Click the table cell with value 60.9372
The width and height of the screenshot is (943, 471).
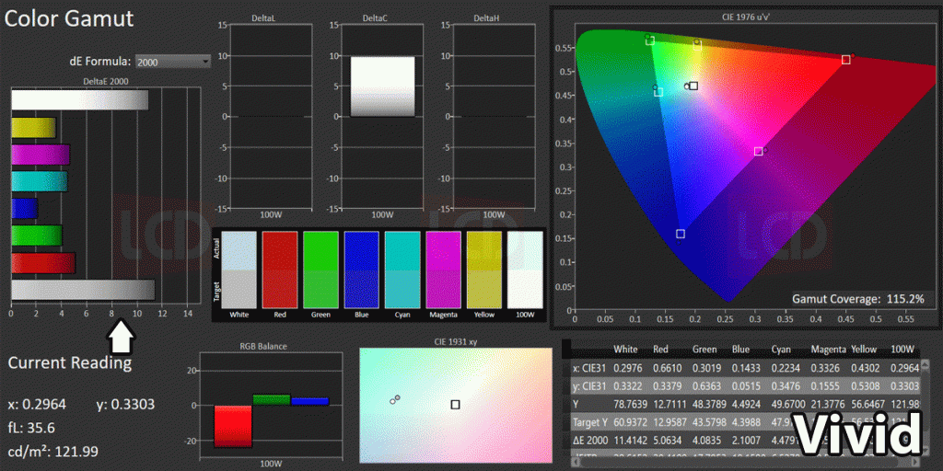tap(630, 422)
